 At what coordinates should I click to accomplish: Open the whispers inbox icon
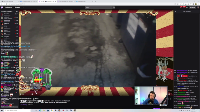click(184, 7)
